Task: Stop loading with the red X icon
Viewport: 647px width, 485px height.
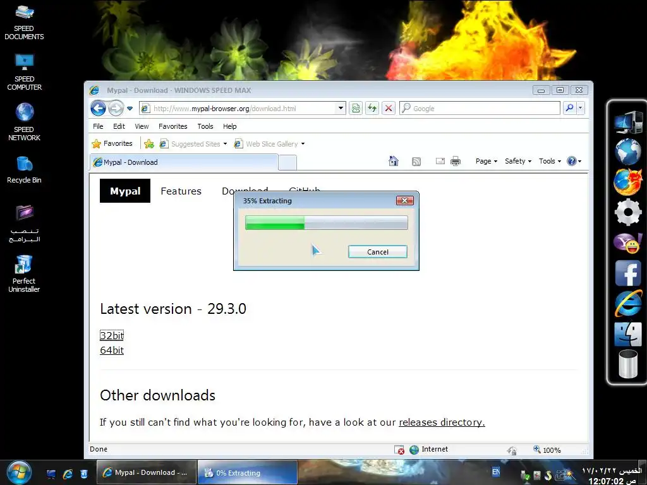Action: coord(389,108)
